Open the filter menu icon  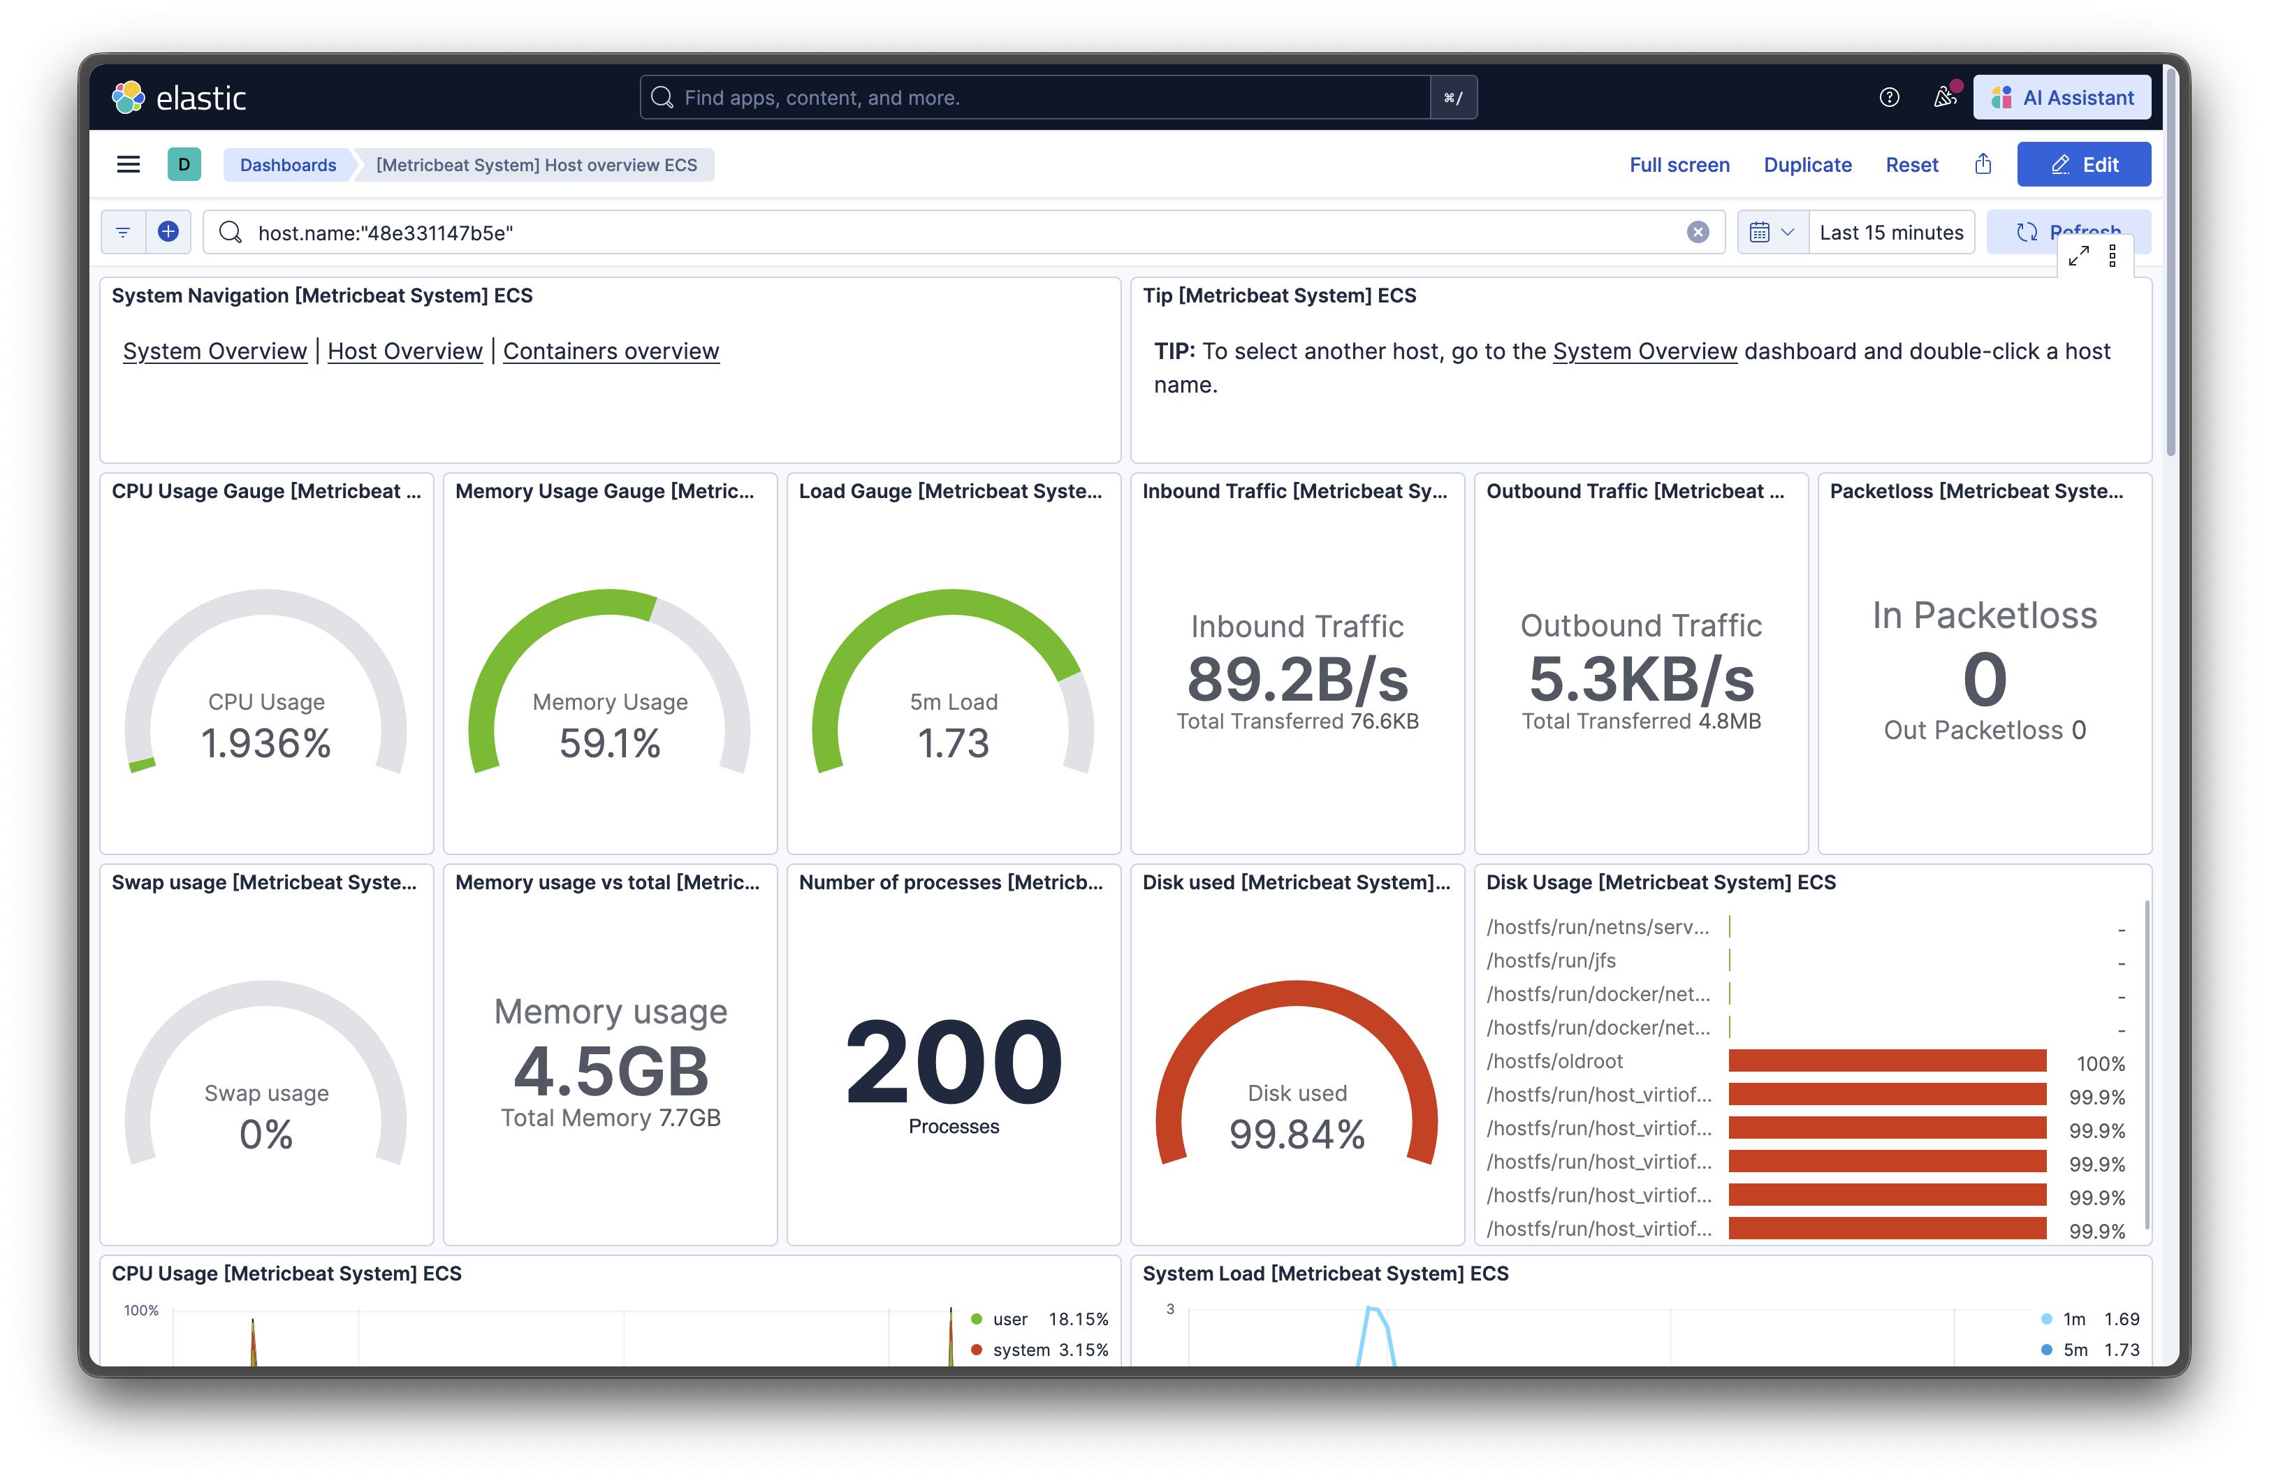123,232
